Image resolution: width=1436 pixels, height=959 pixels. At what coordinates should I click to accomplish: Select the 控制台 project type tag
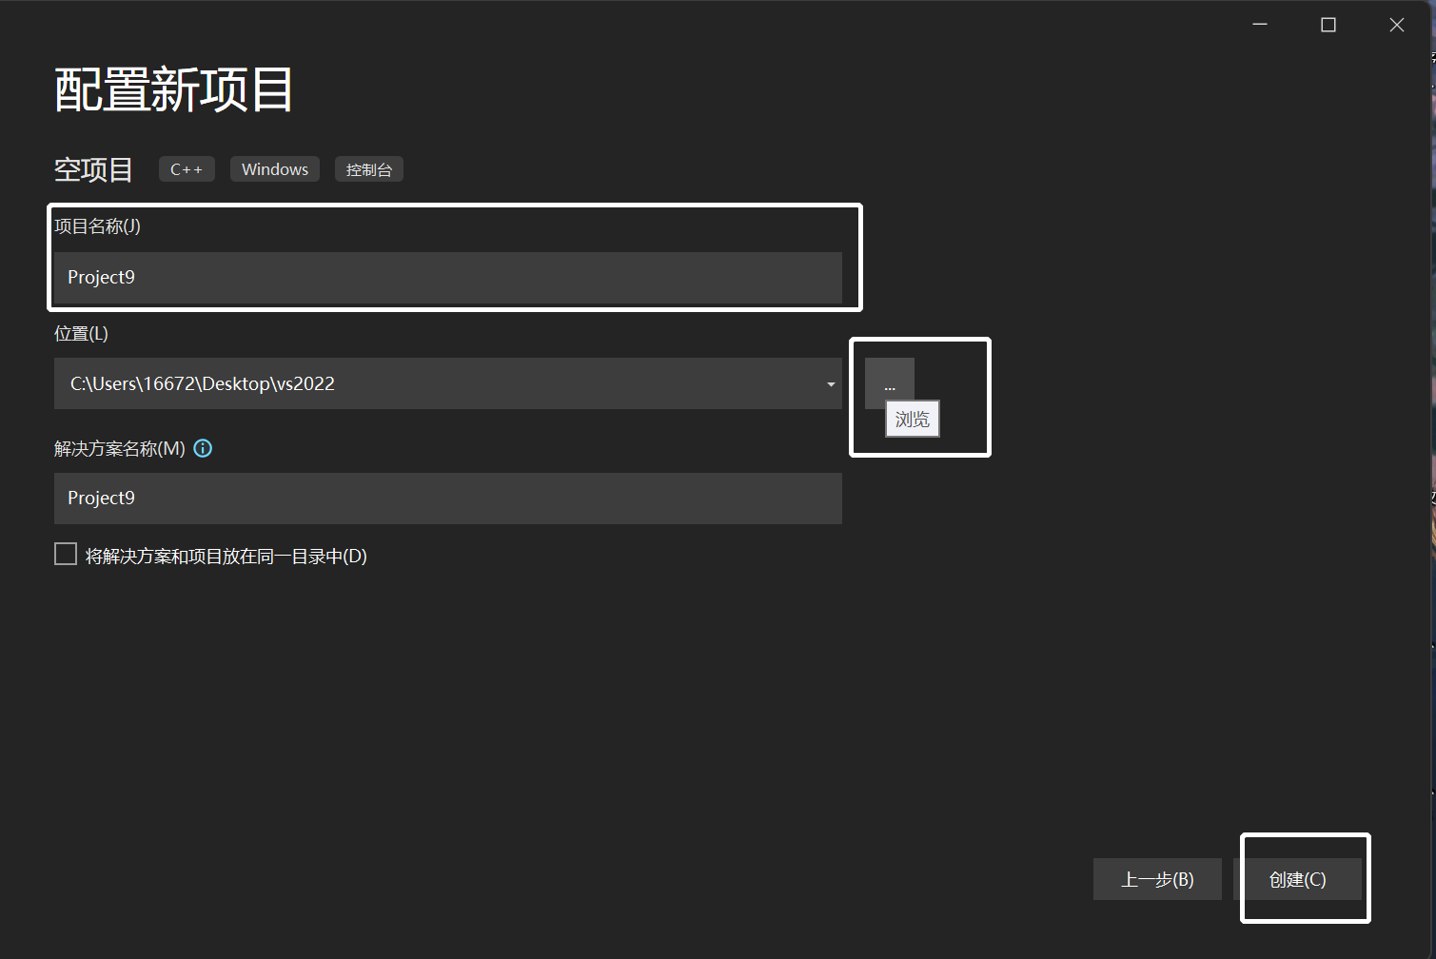point(368,168)
